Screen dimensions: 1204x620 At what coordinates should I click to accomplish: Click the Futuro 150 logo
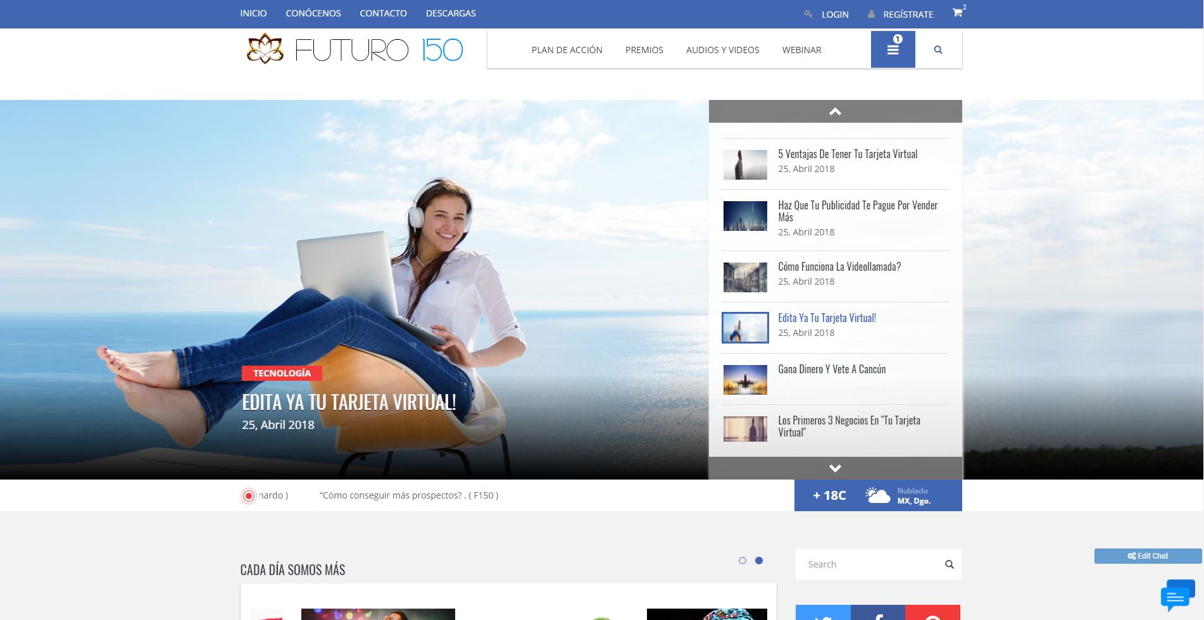(x=354, y=49)
